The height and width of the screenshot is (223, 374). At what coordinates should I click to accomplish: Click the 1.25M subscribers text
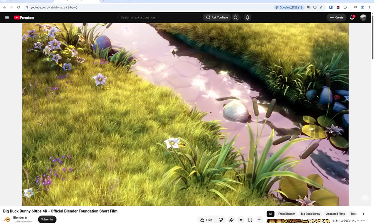pos(23,222)
